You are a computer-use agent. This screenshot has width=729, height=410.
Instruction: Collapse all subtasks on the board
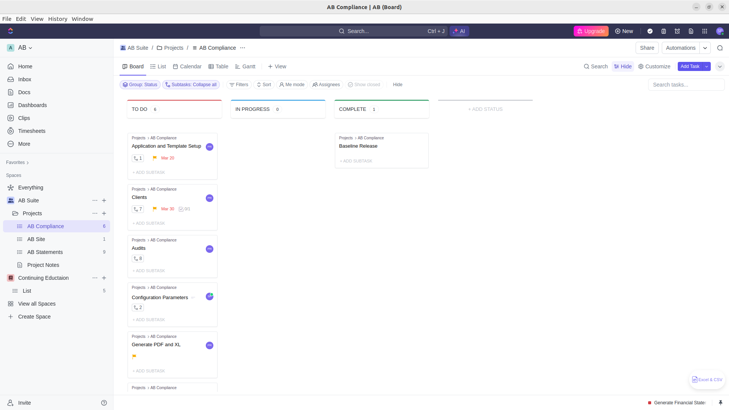[x=191, y=85]
